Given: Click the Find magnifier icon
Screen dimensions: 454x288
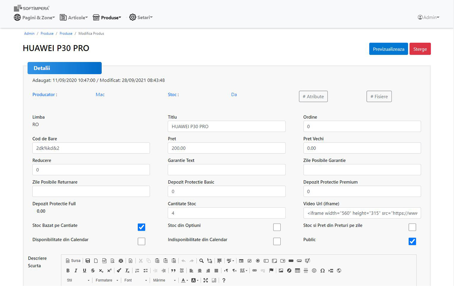Looking at the screenshot, I should pos(201,261).
